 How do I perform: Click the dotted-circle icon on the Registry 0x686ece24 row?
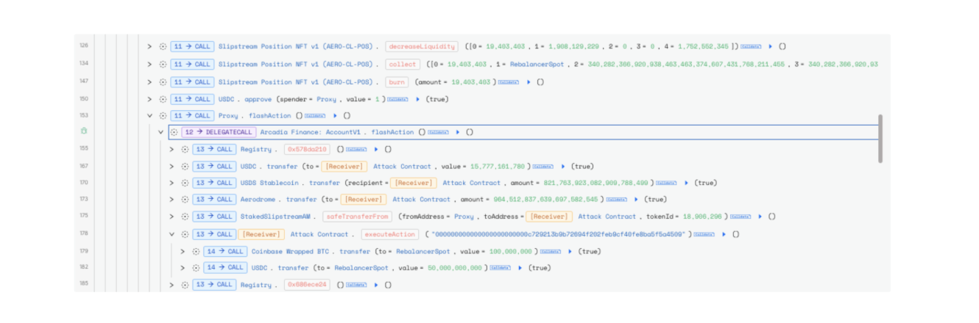click(x=185, y=285)
